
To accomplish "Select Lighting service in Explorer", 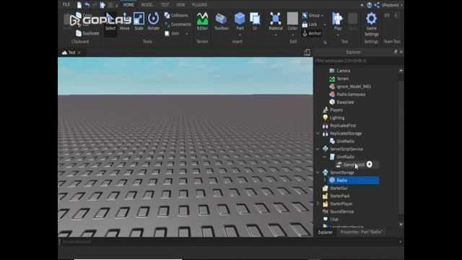I will 337,118.
